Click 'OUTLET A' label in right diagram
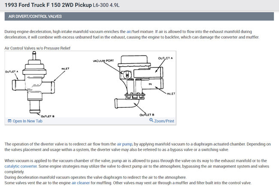This screenshot has height=192, width=279. coord(165,58)
